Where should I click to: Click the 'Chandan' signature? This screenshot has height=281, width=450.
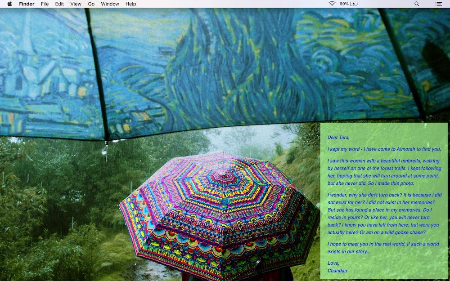click(x=337, y=271)
